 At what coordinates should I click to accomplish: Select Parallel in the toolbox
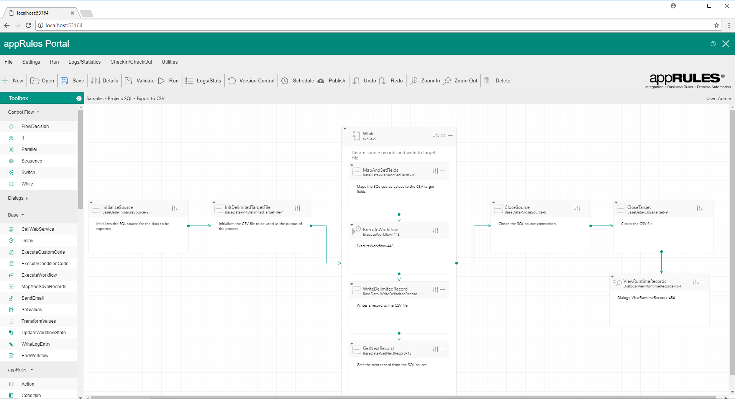pos(39,149)
